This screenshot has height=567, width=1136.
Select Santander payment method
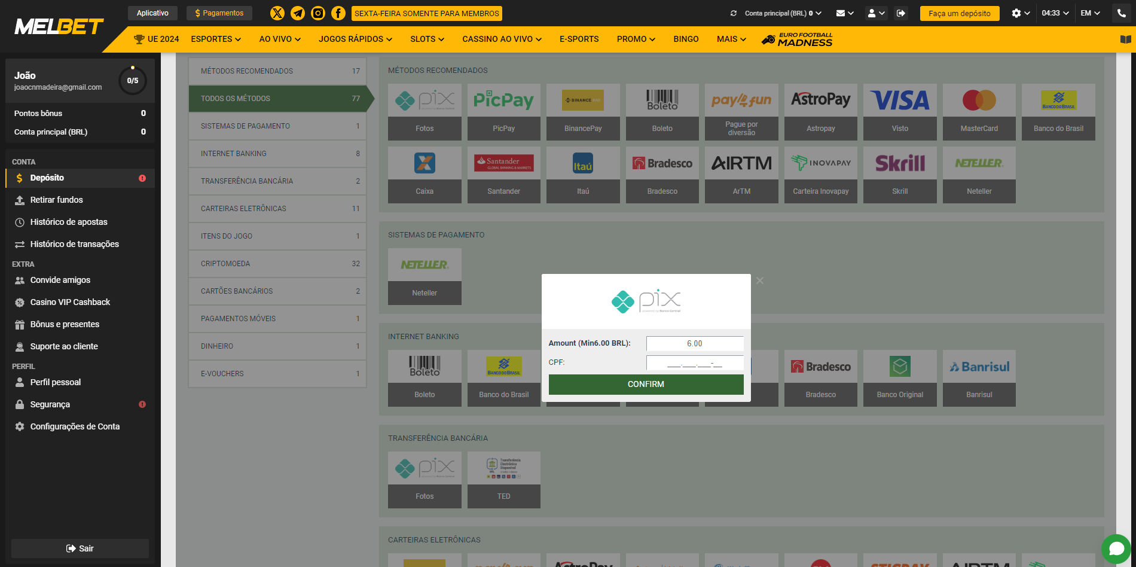[504, 175]
